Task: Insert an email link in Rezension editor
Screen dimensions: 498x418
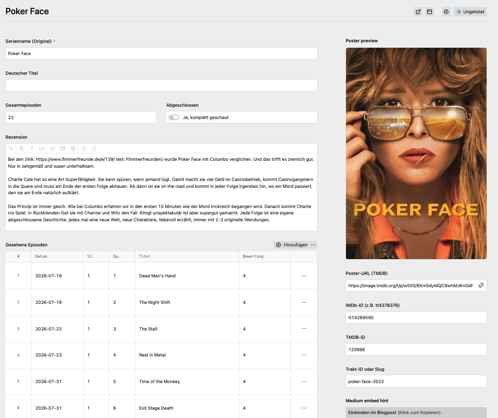Action: 63,149
